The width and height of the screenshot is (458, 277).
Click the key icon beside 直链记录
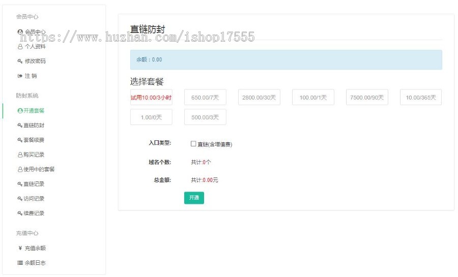pyautogui.click(x=20, y=184)
